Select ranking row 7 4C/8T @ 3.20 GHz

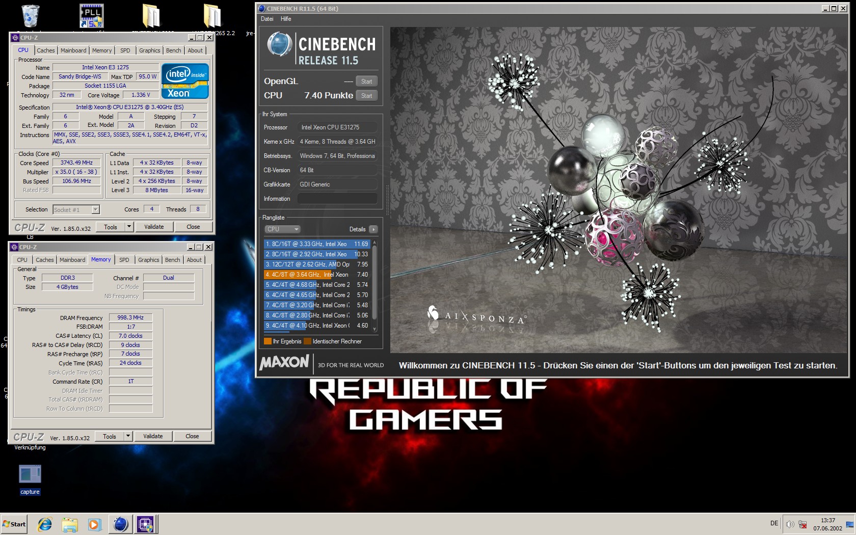[x=317, y=305]
